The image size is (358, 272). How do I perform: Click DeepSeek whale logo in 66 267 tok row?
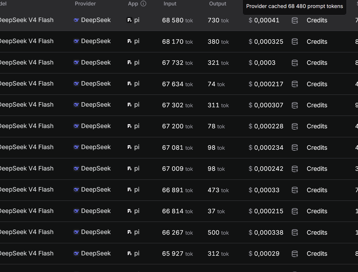click(x=76, y=232)
